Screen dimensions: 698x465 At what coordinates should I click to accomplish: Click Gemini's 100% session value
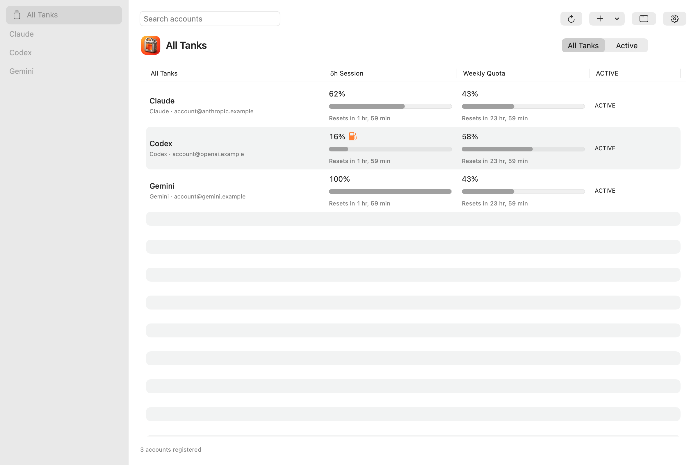[339, 179]
